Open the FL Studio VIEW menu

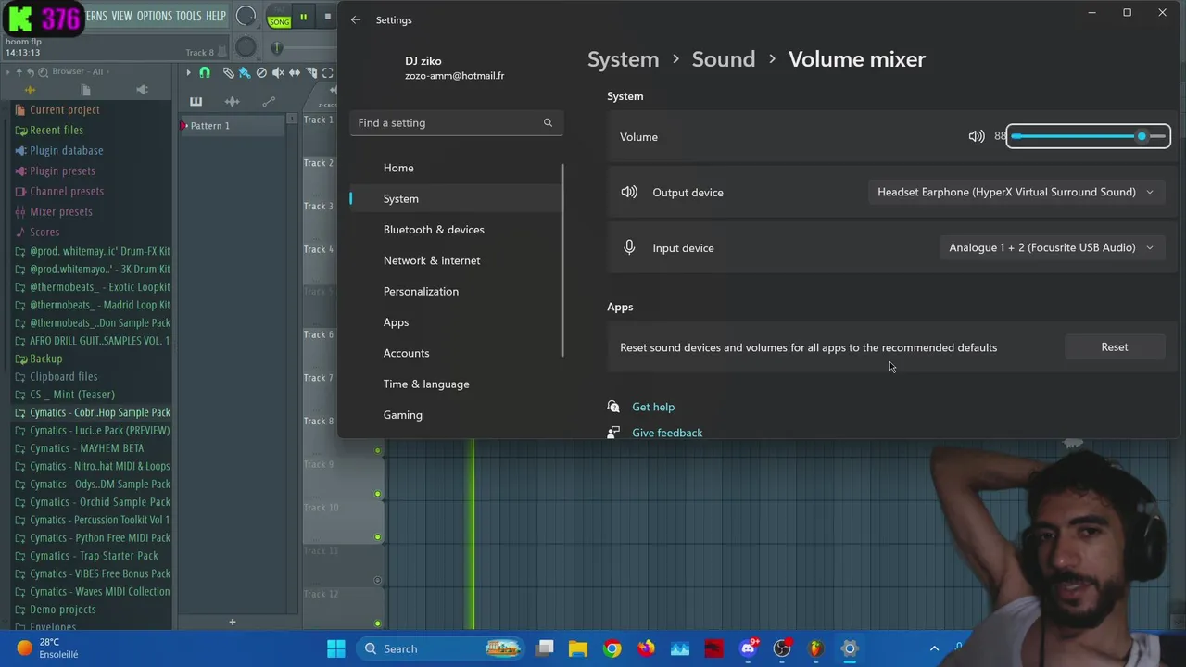pyautogui.click(x=121, y=16)
